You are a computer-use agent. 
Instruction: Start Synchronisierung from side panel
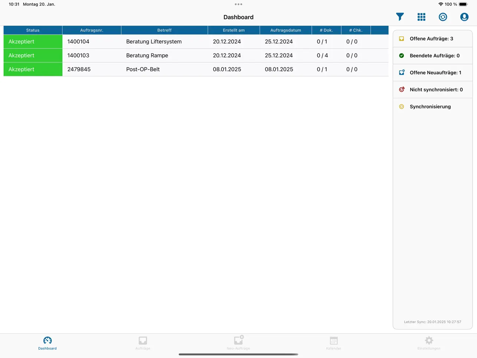433,107
